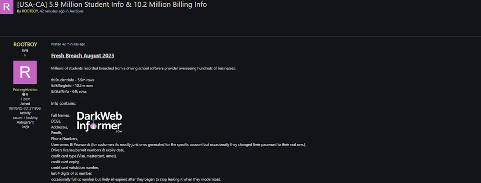Click the ROOTBOY username above the 'byte' rank
Image resolution: width=481 pixels, height=183 pixels.
tap(25, 45)
